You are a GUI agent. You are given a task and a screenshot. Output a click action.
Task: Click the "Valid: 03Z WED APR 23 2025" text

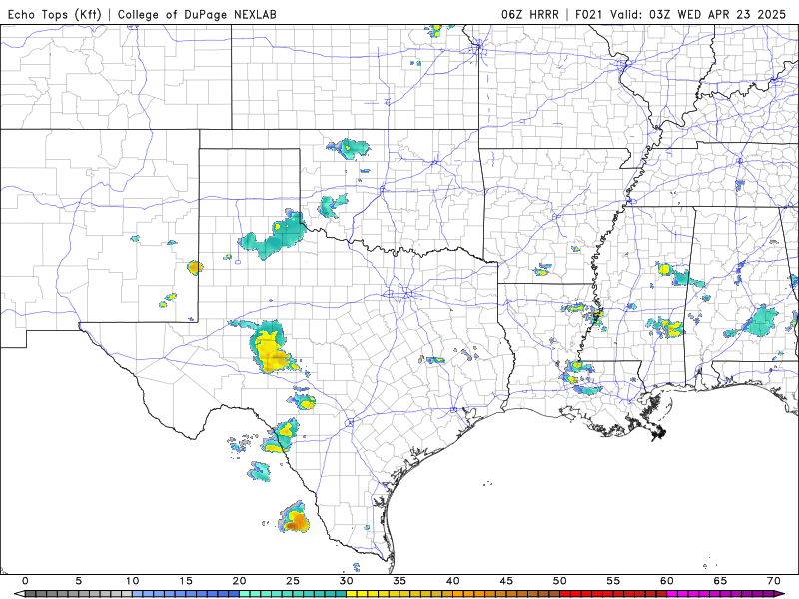pos(698,14)
